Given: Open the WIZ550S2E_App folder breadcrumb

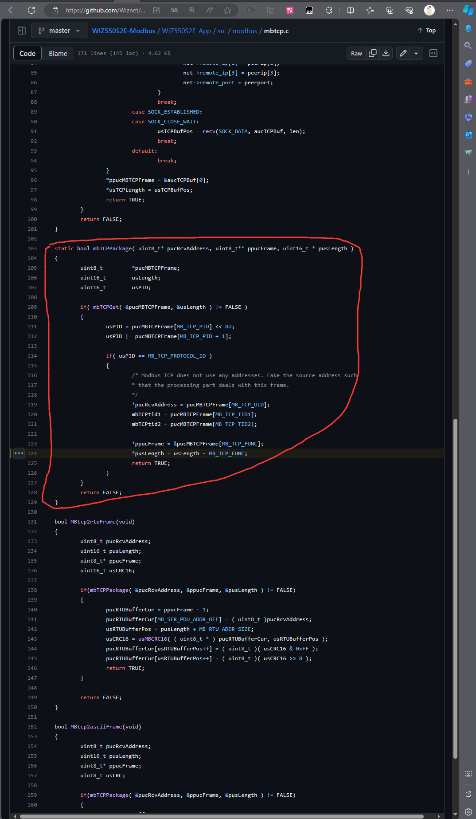Looking at the screenshot, I should [186, 31].
